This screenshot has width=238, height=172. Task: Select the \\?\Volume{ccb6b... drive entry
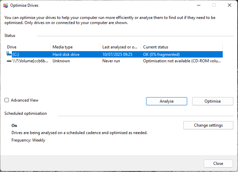pos(31,61)
